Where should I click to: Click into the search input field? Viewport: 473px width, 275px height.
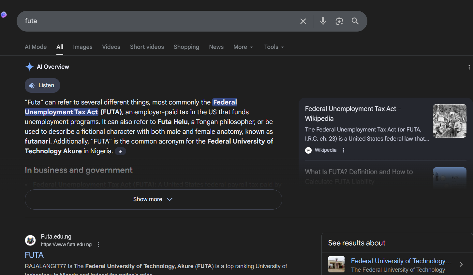pos(156,21)
